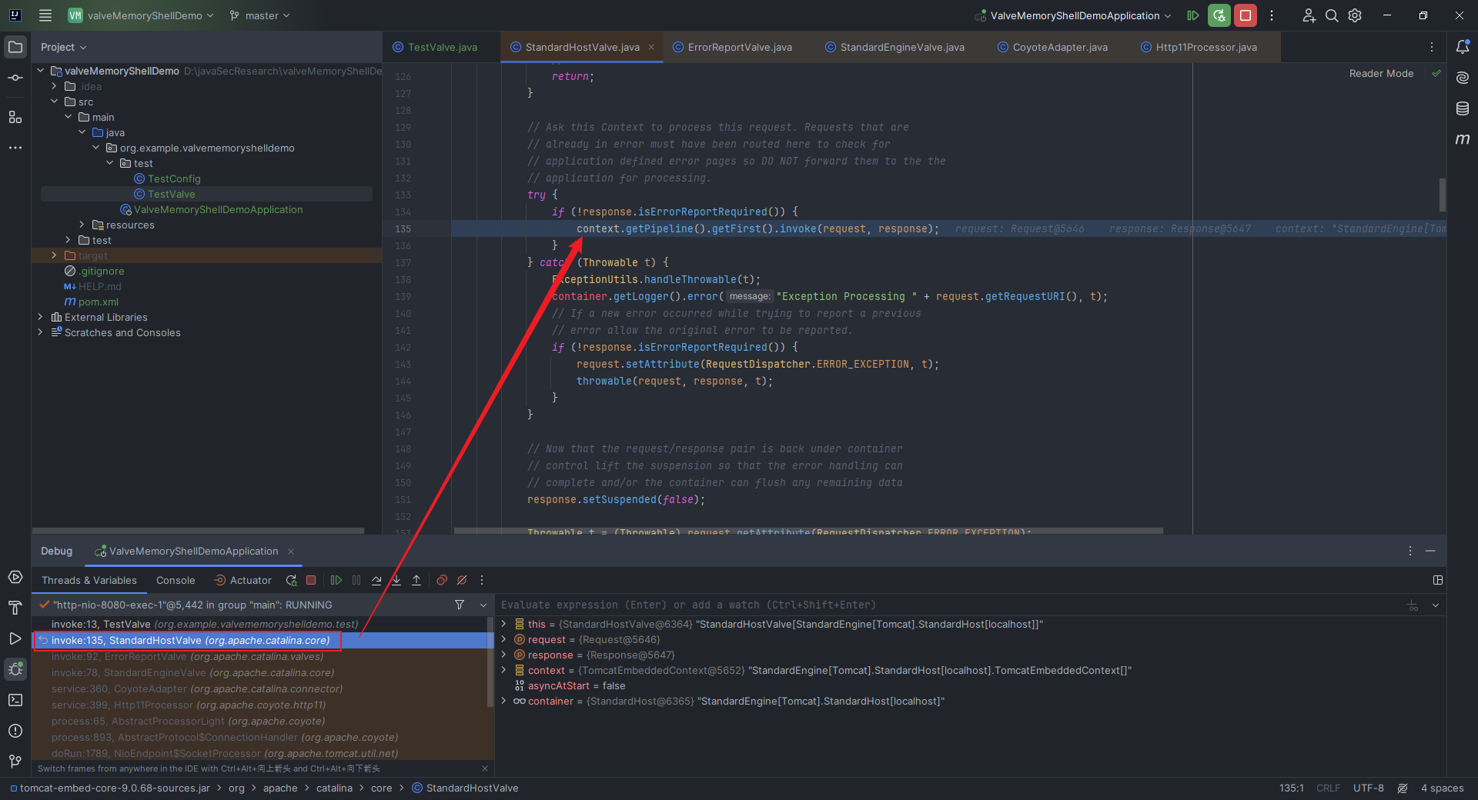Click the thread filter funnel icon
Image resolution: width=1478 pixels, height=800 pixels.
click(x=460, y=605)
